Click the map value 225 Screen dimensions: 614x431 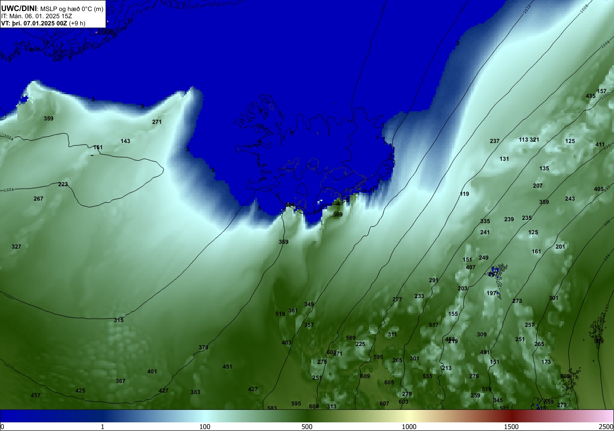360,344
